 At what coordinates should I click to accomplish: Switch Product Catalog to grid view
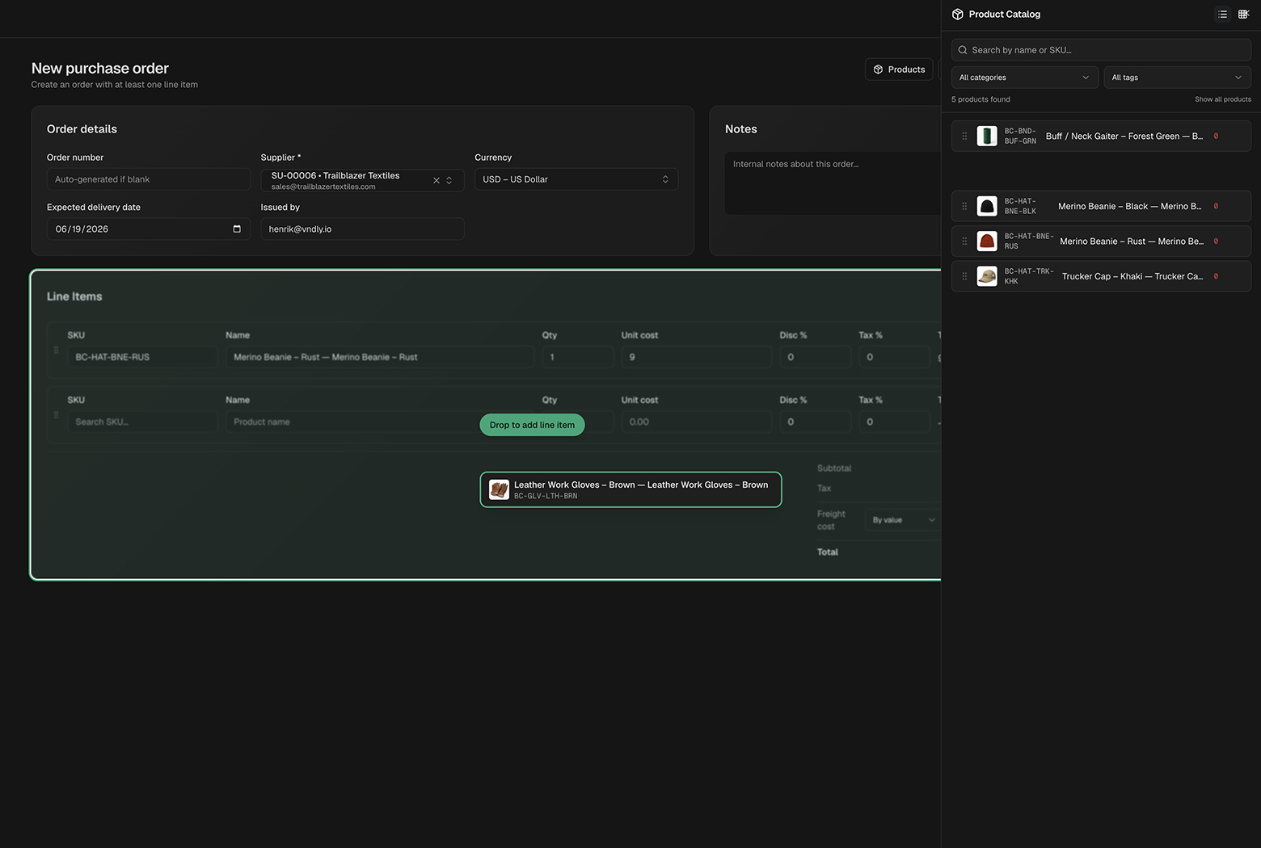(x=1243, y=15)
